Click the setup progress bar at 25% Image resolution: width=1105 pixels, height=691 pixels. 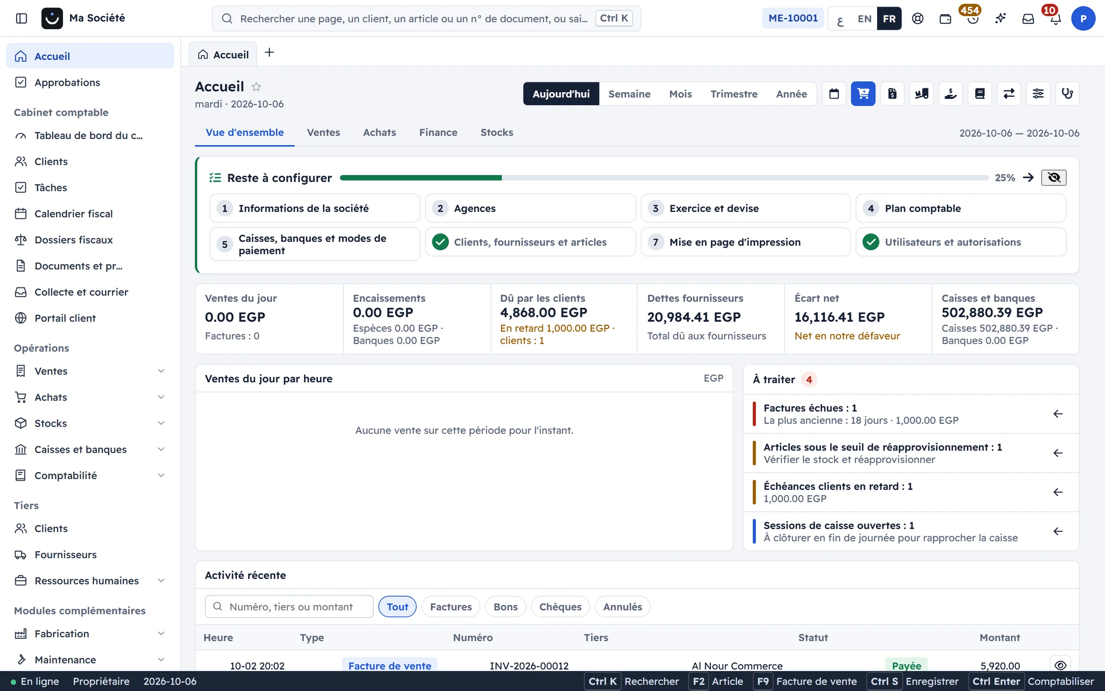(664, 178)
